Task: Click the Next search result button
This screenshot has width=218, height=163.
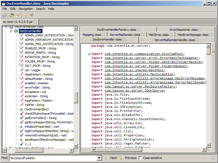Action: 111,158
